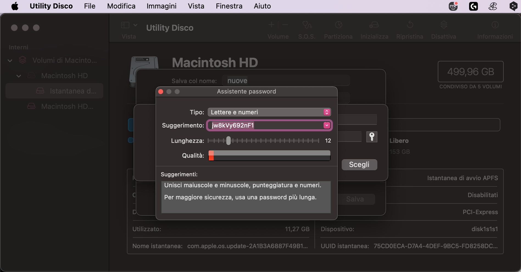Open the Vista toolbar dropdown chevron
Screen dimensions: 521x272
(135, 25)
